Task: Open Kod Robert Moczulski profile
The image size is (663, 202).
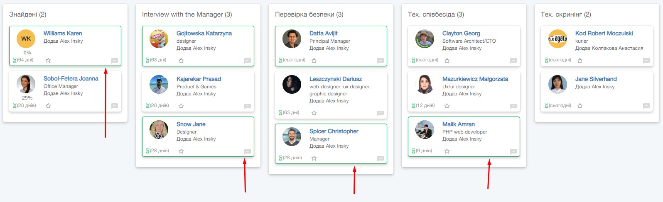Action: tap(604, 33)
